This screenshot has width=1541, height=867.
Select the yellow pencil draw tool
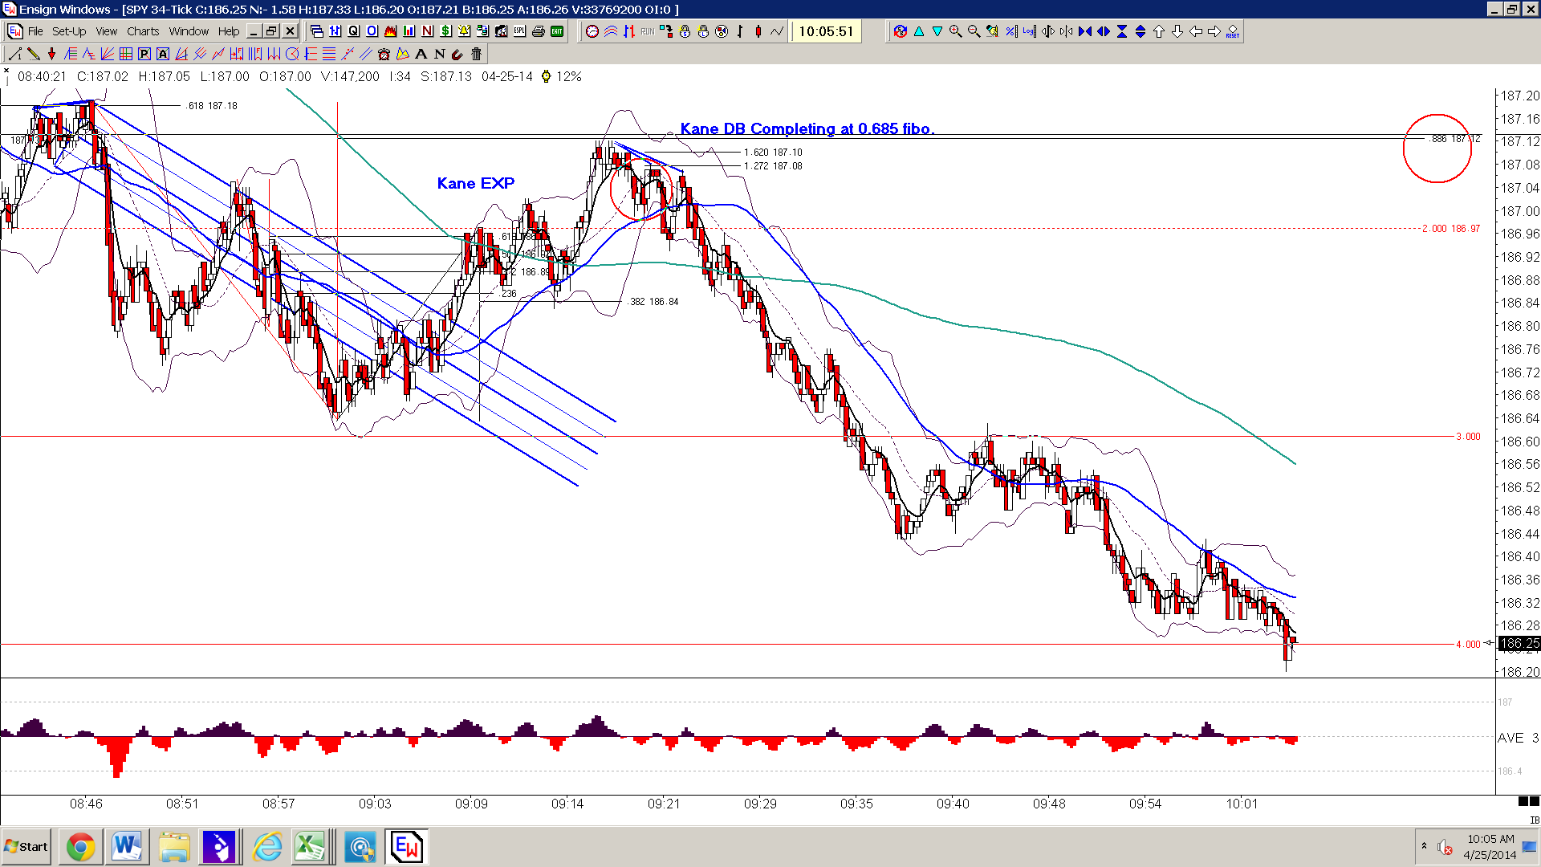pos(33,54)
